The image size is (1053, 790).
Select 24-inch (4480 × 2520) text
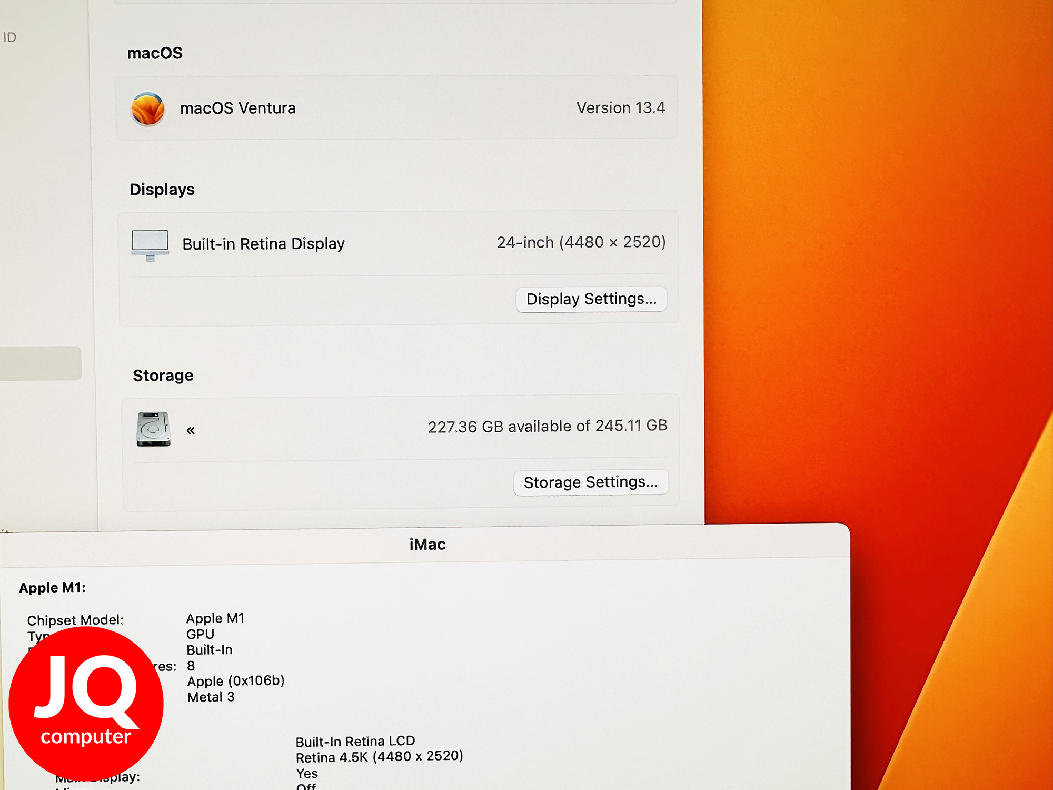[x=581, y=242]
